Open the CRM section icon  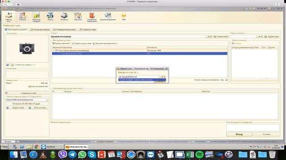pyautogui.click(x=124, y=16)
